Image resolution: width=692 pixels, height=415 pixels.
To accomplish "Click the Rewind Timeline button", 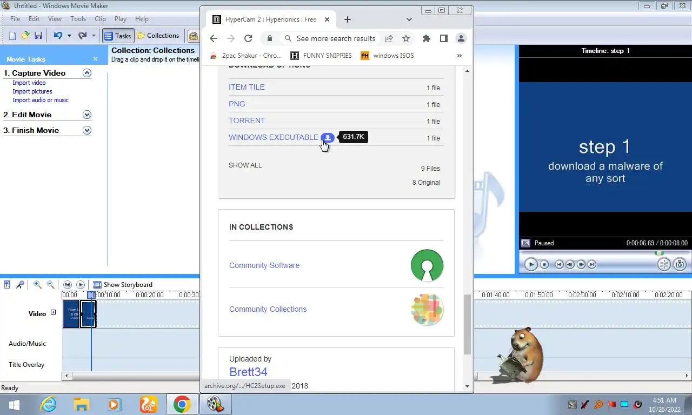I will pos(68,285).
